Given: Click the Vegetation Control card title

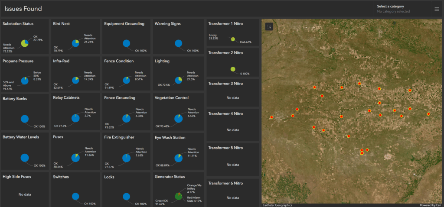Looking at the screenshot, I should pyautogui.click(x=172, y=98).
